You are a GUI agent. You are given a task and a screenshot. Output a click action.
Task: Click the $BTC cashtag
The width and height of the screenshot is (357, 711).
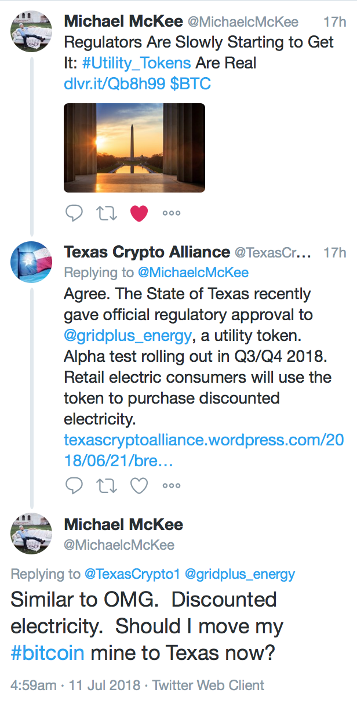pyautogui.click(x=191, y=84)
